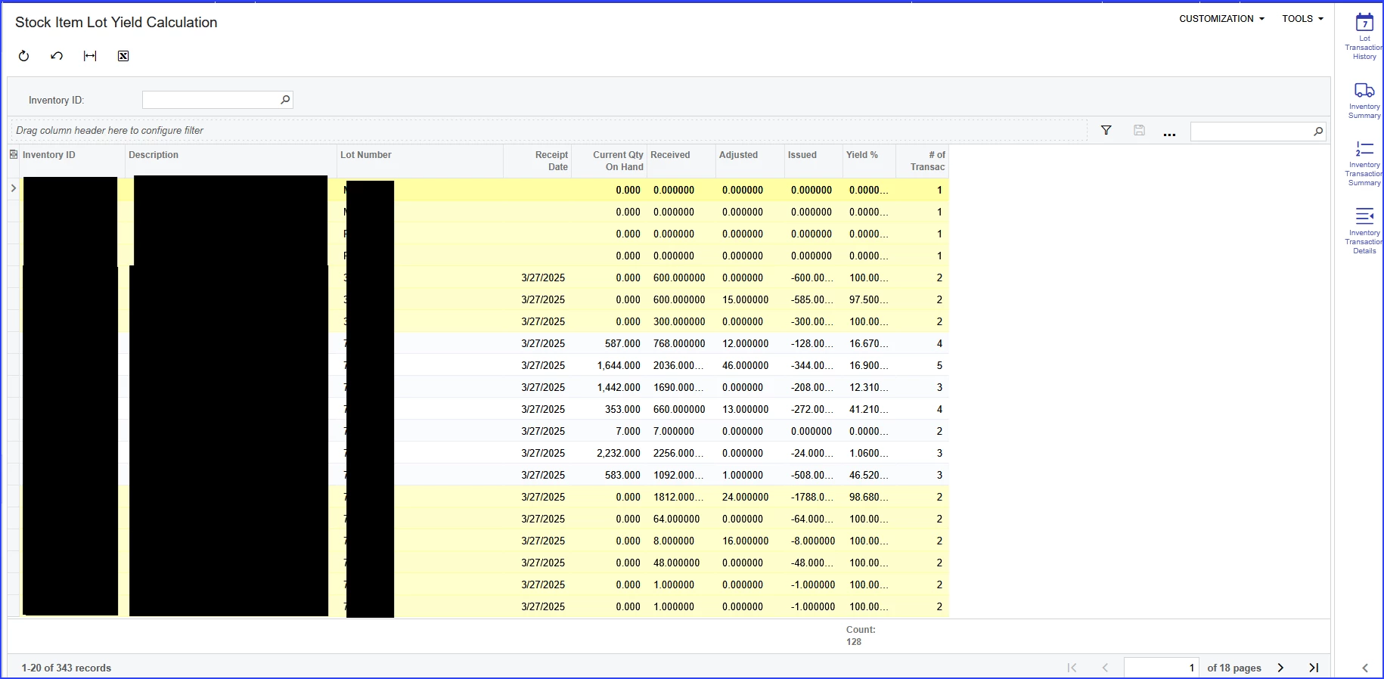Select Issued cell -1788.0
The width and height of the screenshot is (1384, 679).
tap(814, 497)
